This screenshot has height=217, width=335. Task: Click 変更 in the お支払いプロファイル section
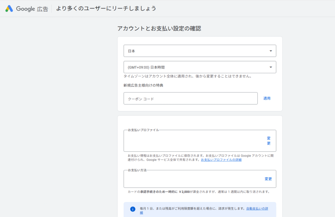(268, 141)
